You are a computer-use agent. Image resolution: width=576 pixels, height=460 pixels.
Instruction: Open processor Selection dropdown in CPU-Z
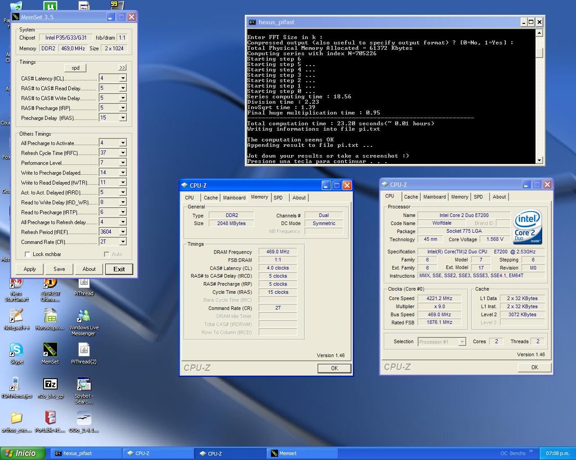pos(462,342)
